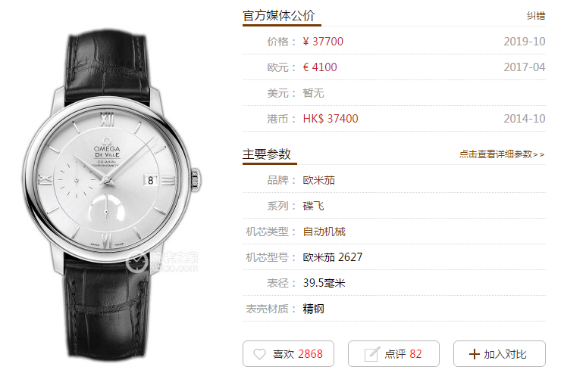Viewport: 564px width, 373px height.
Task: Select the series value 碟飞
Action: (x=313, y=206)
